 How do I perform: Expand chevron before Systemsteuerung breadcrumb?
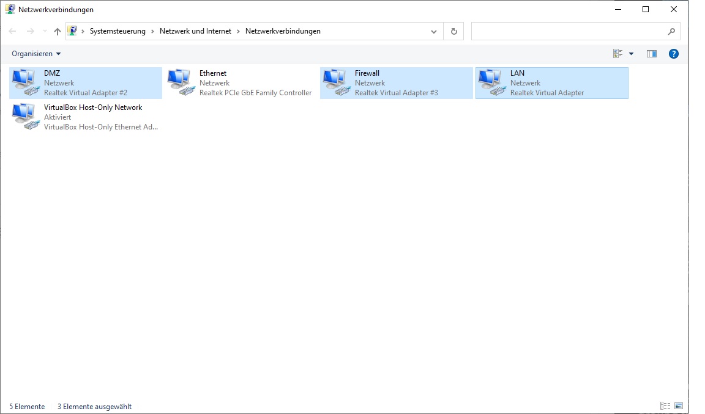(x=83, y=31)
